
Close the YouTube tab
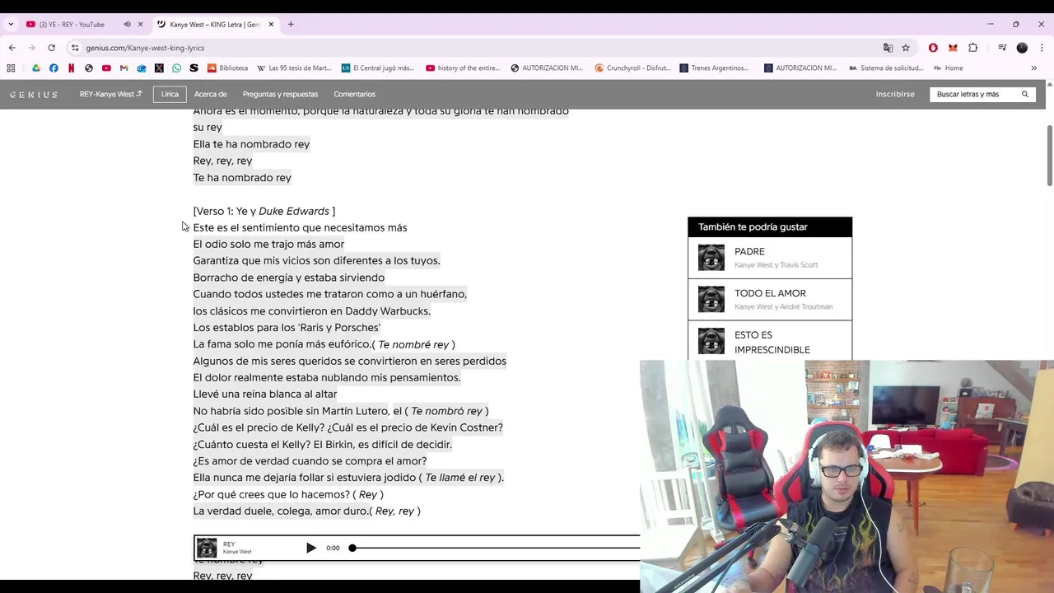pyautogui.click(x=140, y=24)
